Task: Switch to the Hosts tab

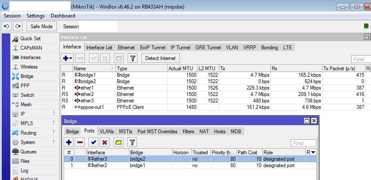Action: tap(220, 132)
